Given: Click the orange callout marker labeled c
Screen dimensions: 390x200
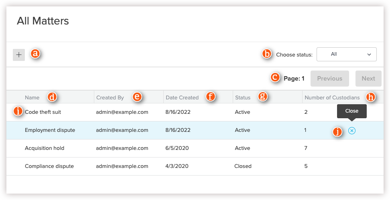Looking at the screenshot, I should [275, 78].
